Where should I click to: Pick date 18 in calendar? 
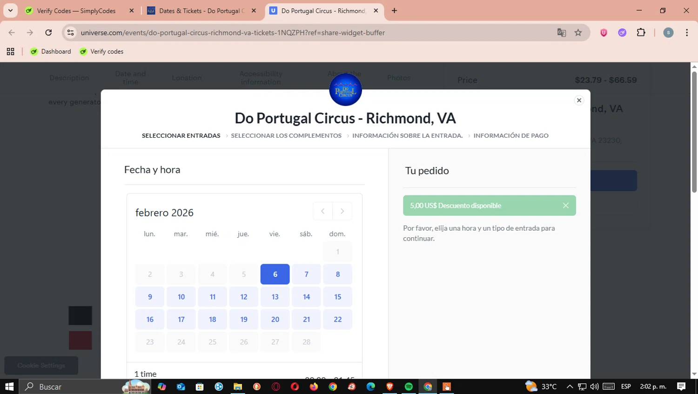213,320
